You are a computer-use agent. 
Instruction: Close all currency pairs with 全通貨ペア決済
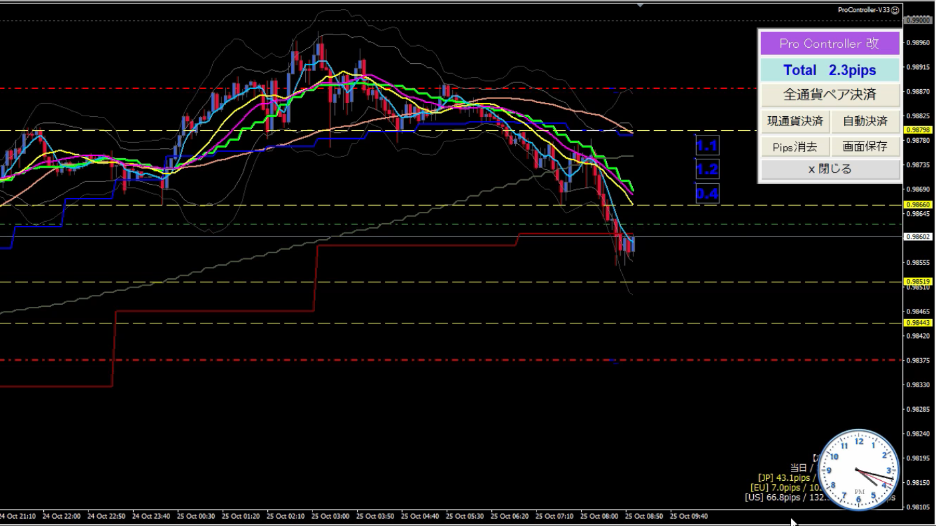pyautogui.click(x=830, y=95)
